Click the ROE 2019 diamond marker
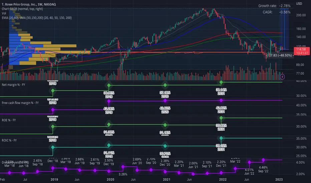311x183 pixels. pos(109,124)
